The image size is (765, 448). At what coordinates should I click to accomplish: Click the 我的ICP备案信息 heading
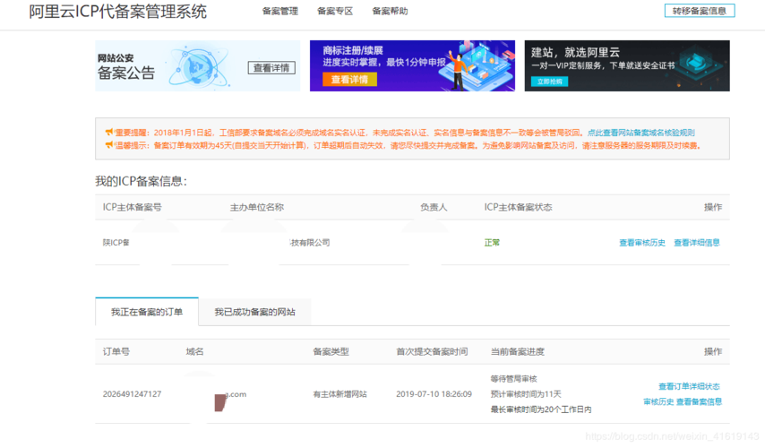click(x=141, y=182)
